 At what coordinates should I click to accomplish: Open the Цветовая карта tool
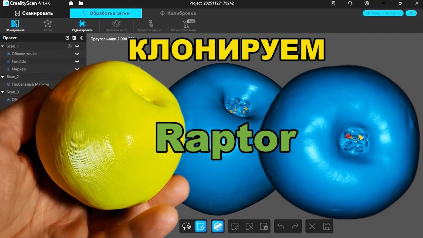tap(116, 25)
